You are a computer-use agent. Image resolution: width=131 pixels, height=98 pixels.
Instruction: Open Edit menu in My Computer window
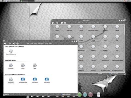click(32, 44)
